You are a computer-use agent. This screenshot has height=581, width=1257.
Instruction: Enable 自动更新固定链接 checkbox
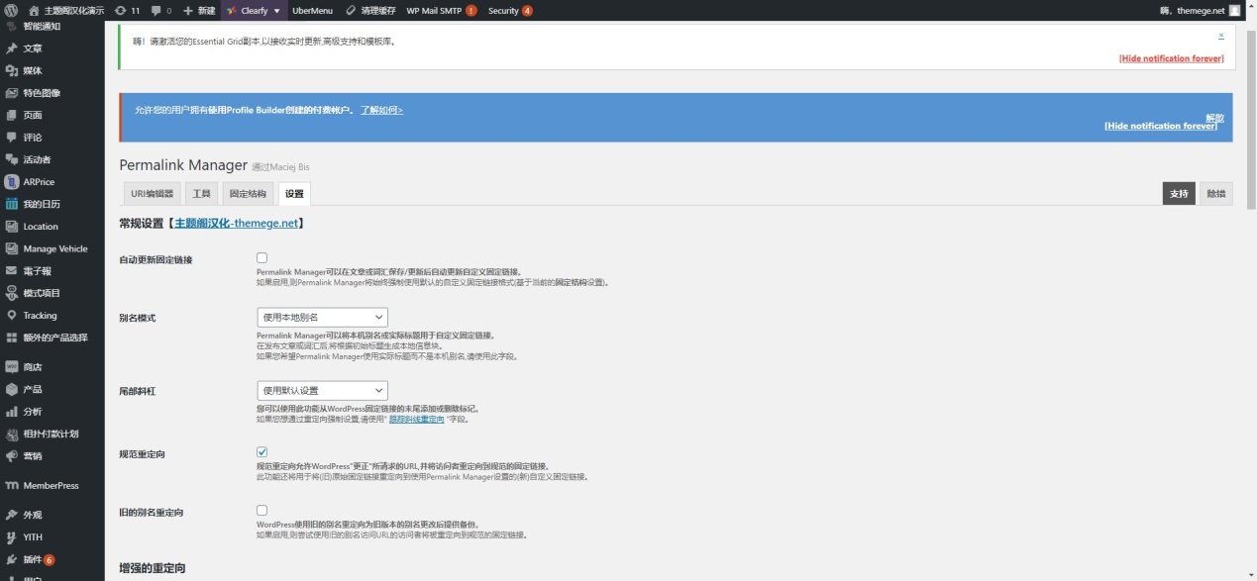point(262,255)
